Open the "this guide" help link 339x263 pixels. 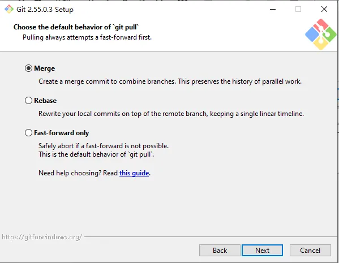coord(134,173)
